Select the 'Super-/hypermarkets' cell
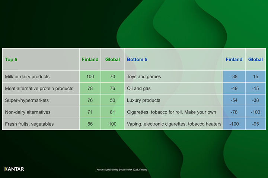Image resolution: width=268 pixels, height=178 pixels. click(x=27, y=100)
